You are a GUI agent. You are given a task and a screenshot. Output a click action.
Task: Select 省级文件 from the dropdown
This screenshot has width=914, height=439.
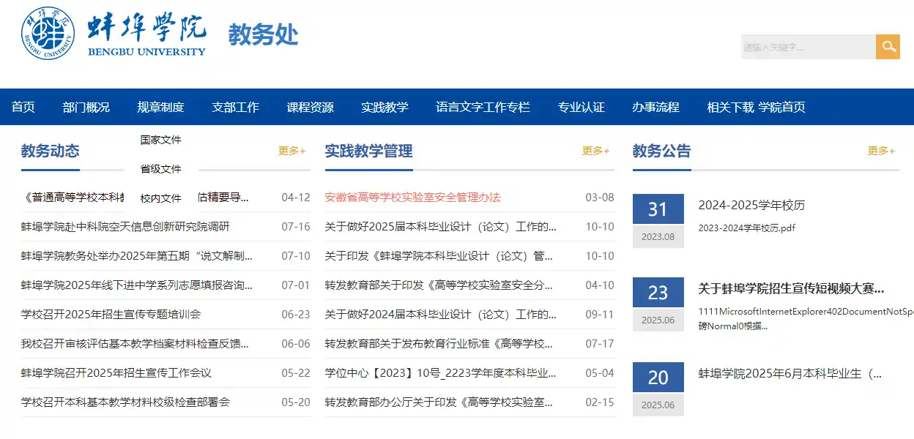click(161, 169)
